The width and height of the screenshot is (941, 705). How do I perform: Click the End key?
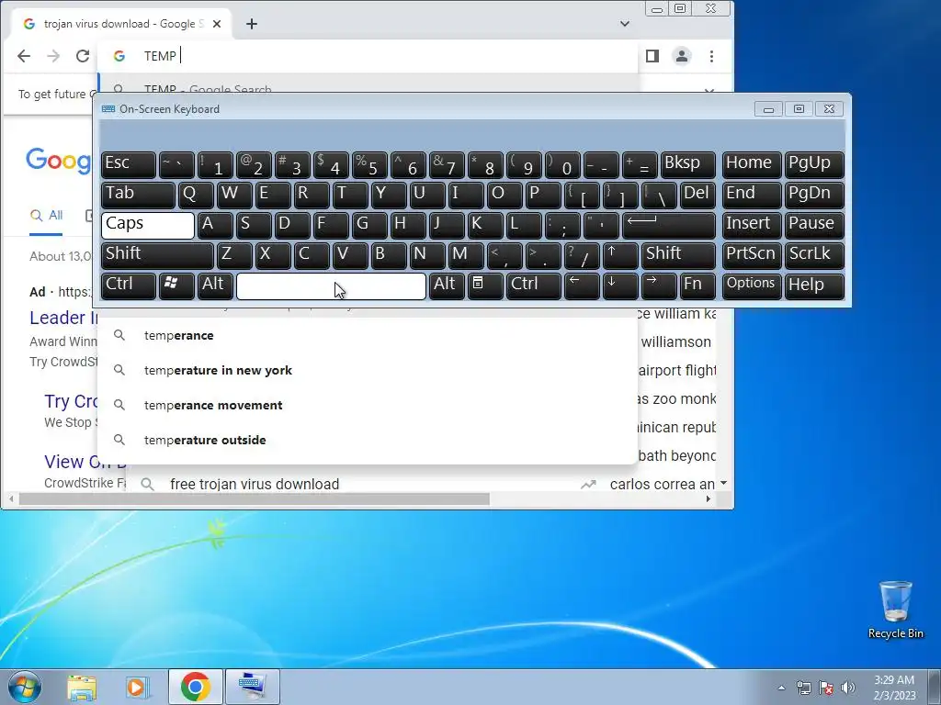752,195
